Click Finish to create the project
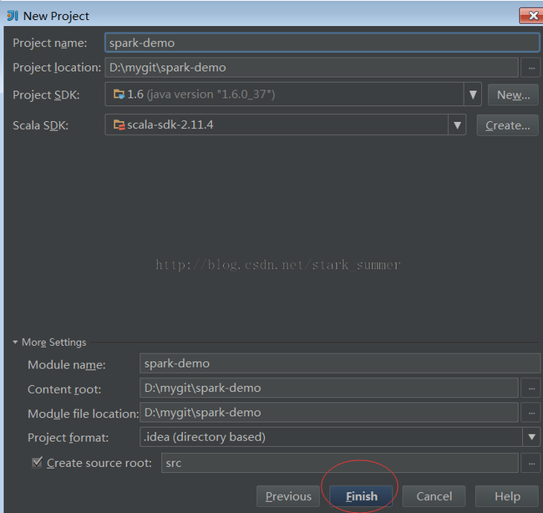This screenshot has height=513, width=543. [x=361, y=496]
